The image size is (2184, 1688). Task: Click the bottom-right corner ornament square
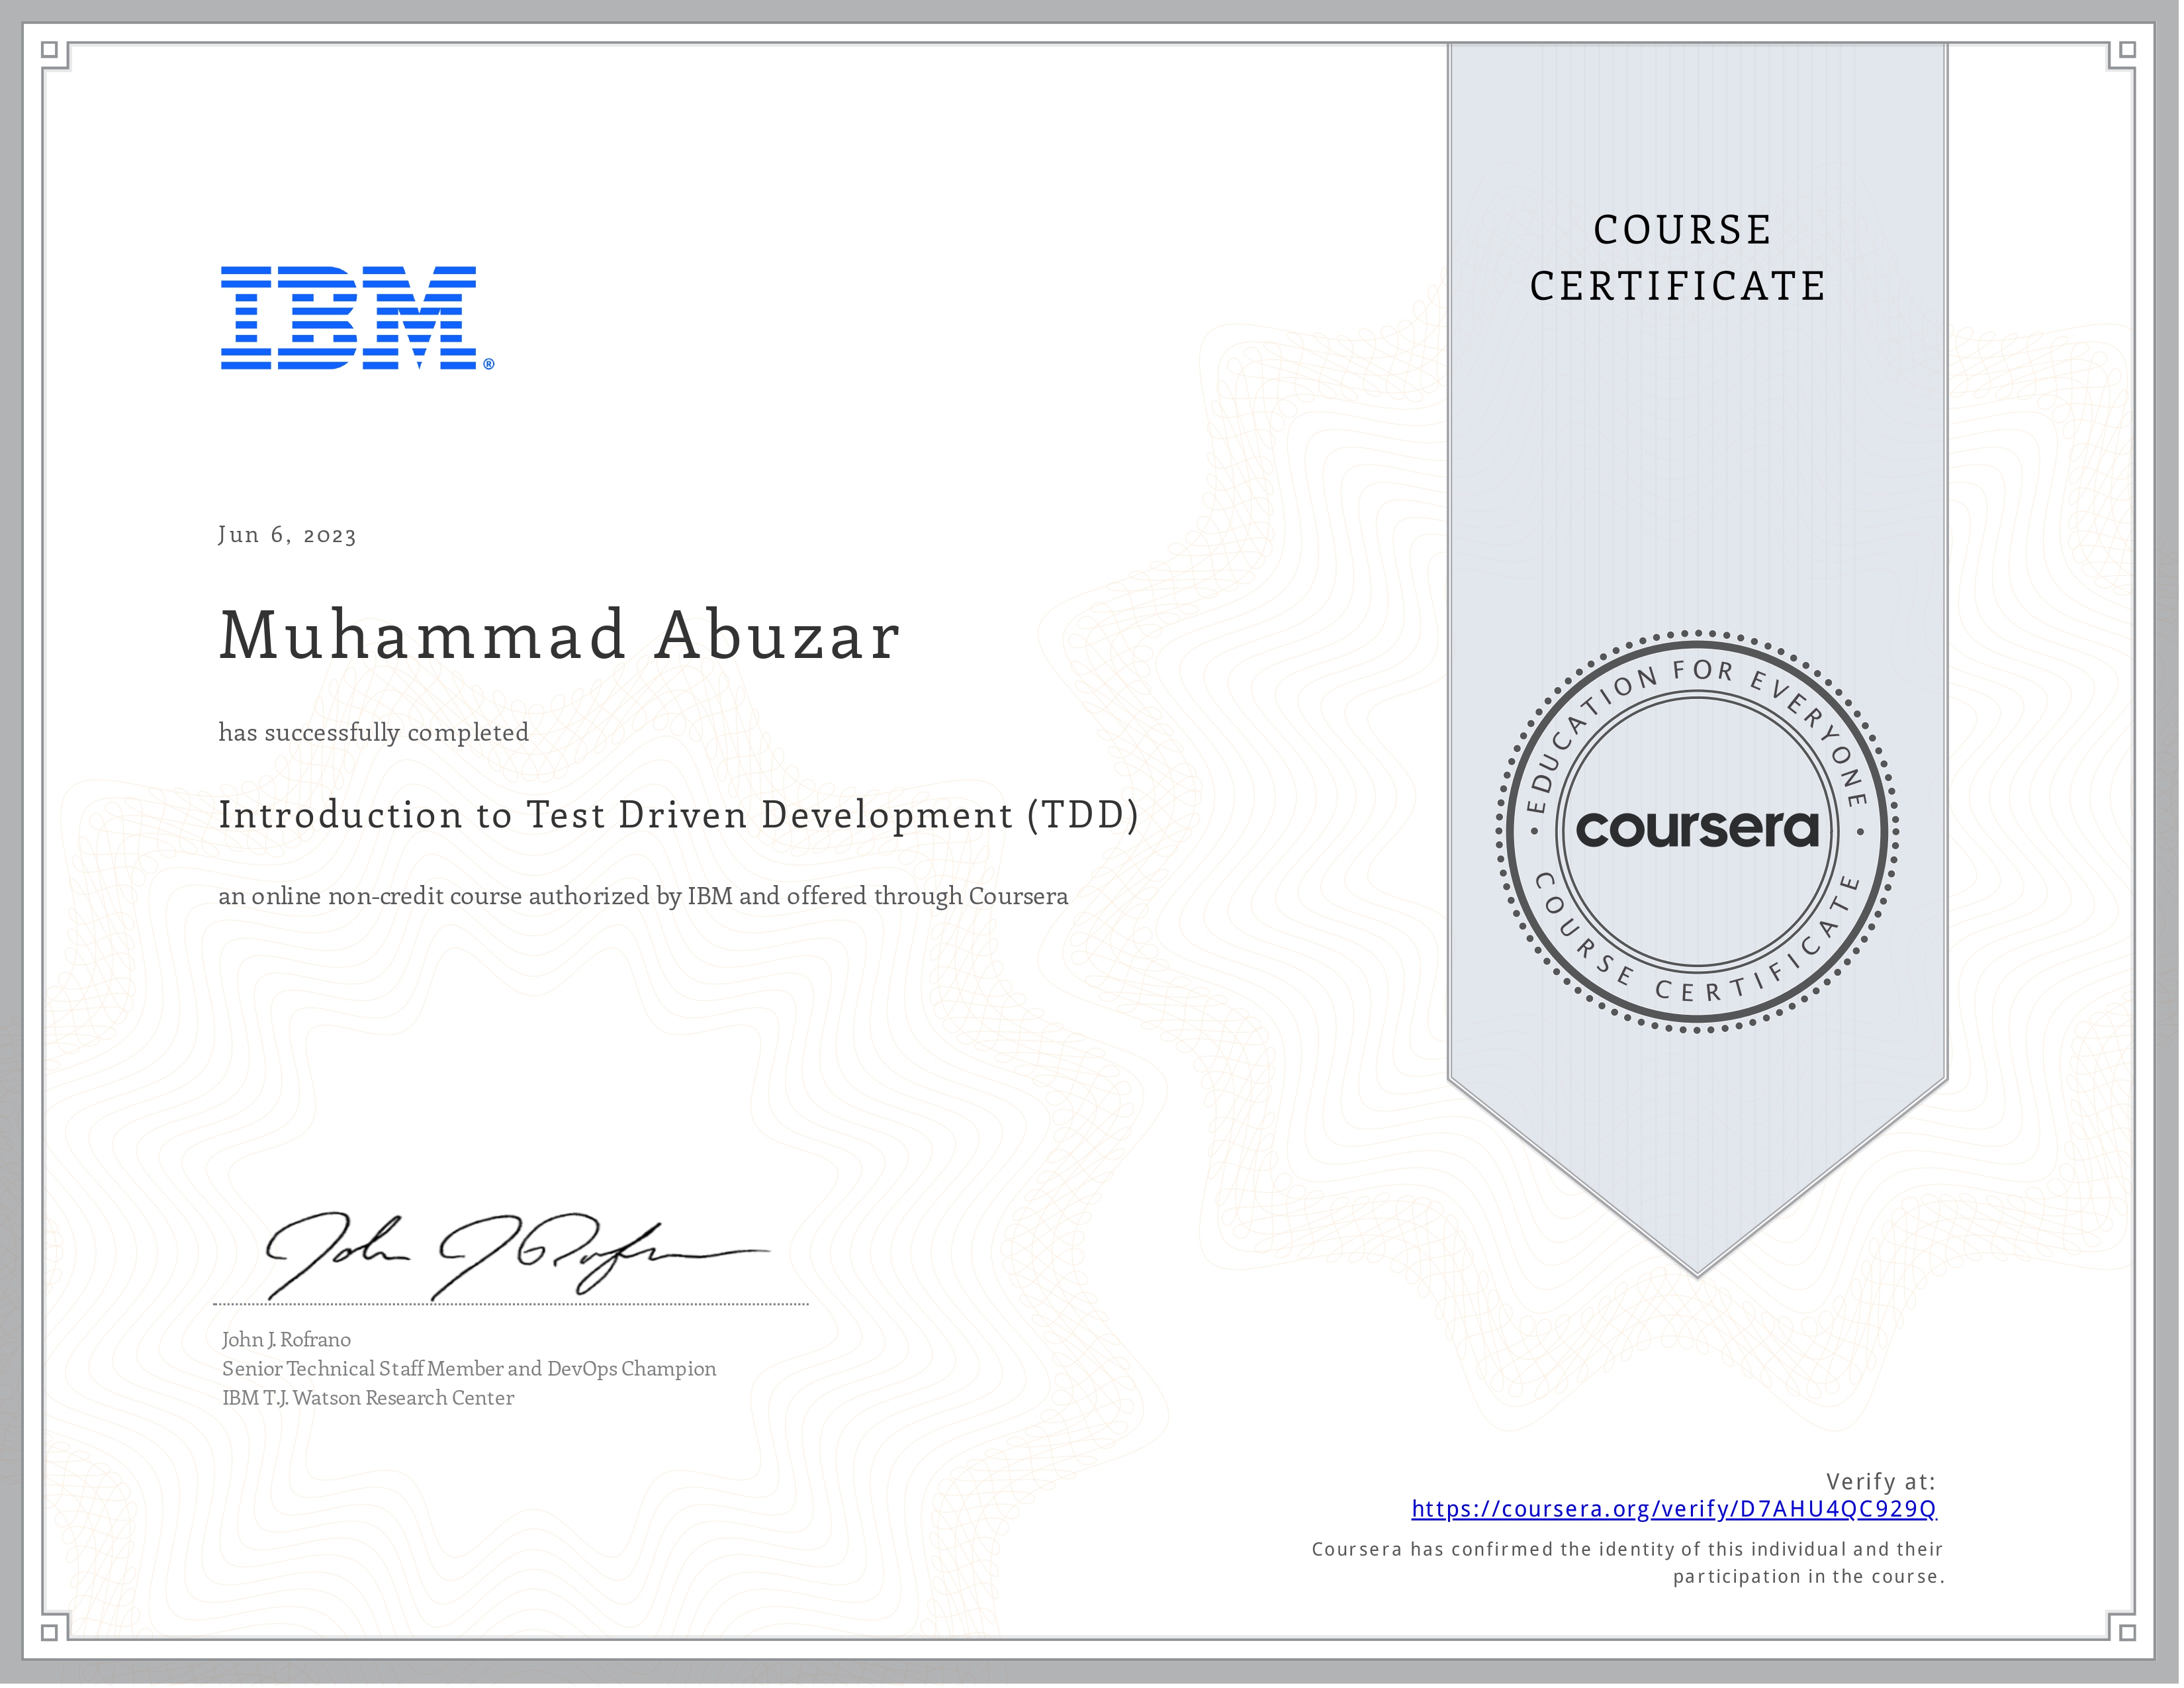[2128, 1632]
